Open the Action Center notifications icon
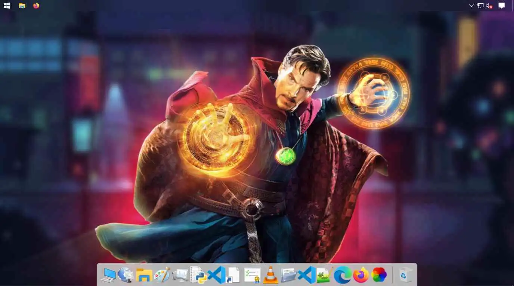This screenshot has width=514, height=286. point(502,6)
